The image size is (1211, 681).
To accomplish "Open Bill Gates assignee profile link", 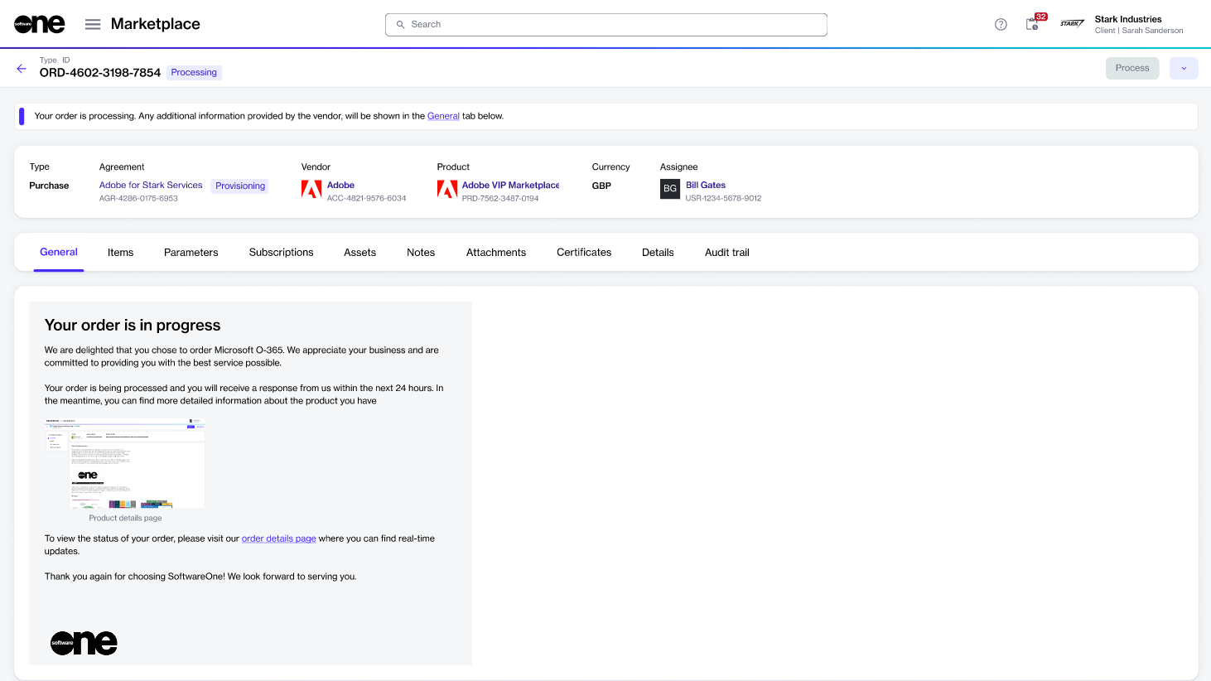I will click(x=706, y=186).
